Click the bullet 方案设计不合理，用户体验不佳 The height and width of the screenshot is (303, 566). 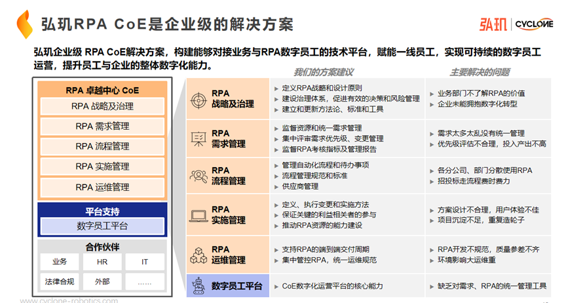(x=489, y=210)
